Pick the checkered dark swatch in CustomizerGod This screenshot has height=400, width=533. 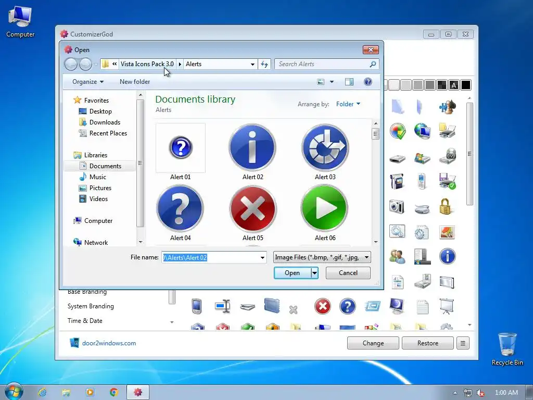click(x=442, y=85)
